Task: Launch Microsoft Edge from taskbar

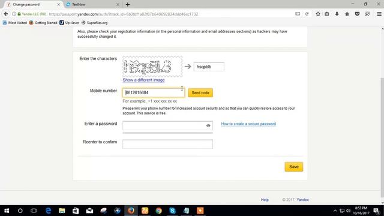Action: (48, 211)
